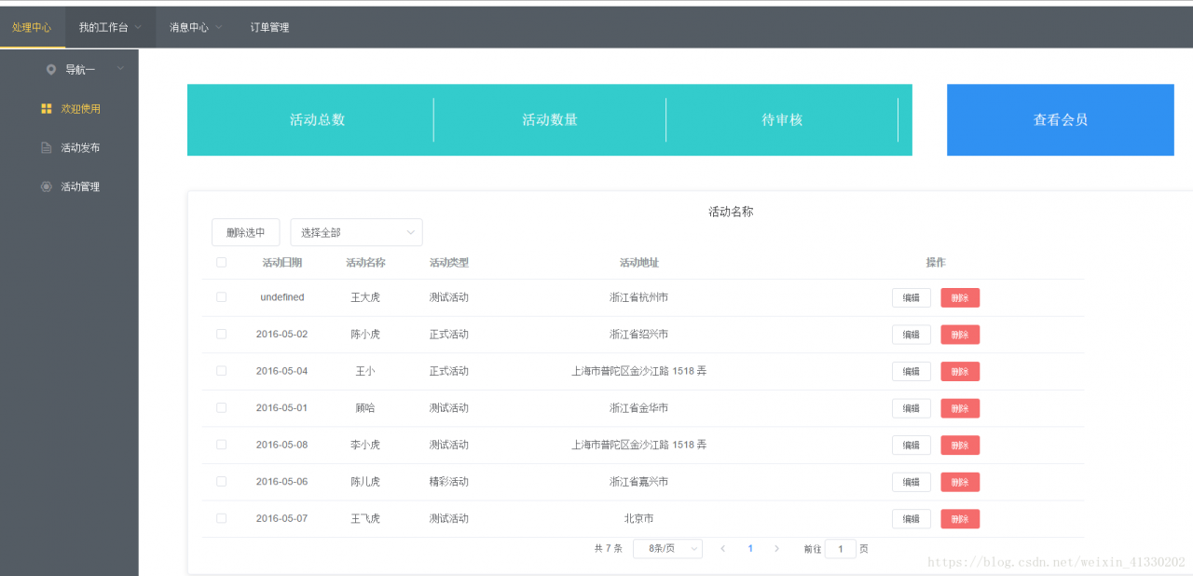Click the 活动数量 card
1193x576 pixels.
550,120
